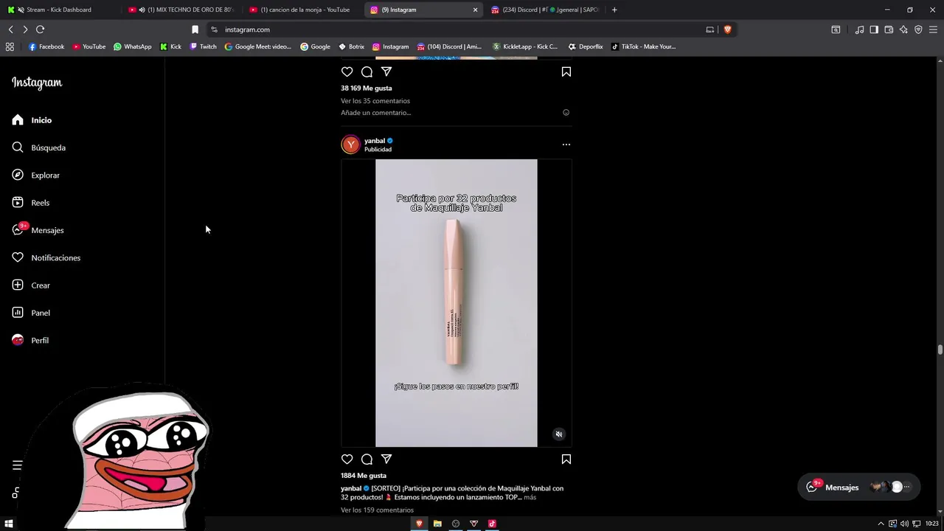Switch to the Discord browser tab
The image size is (944, 531).
point(546,10)
